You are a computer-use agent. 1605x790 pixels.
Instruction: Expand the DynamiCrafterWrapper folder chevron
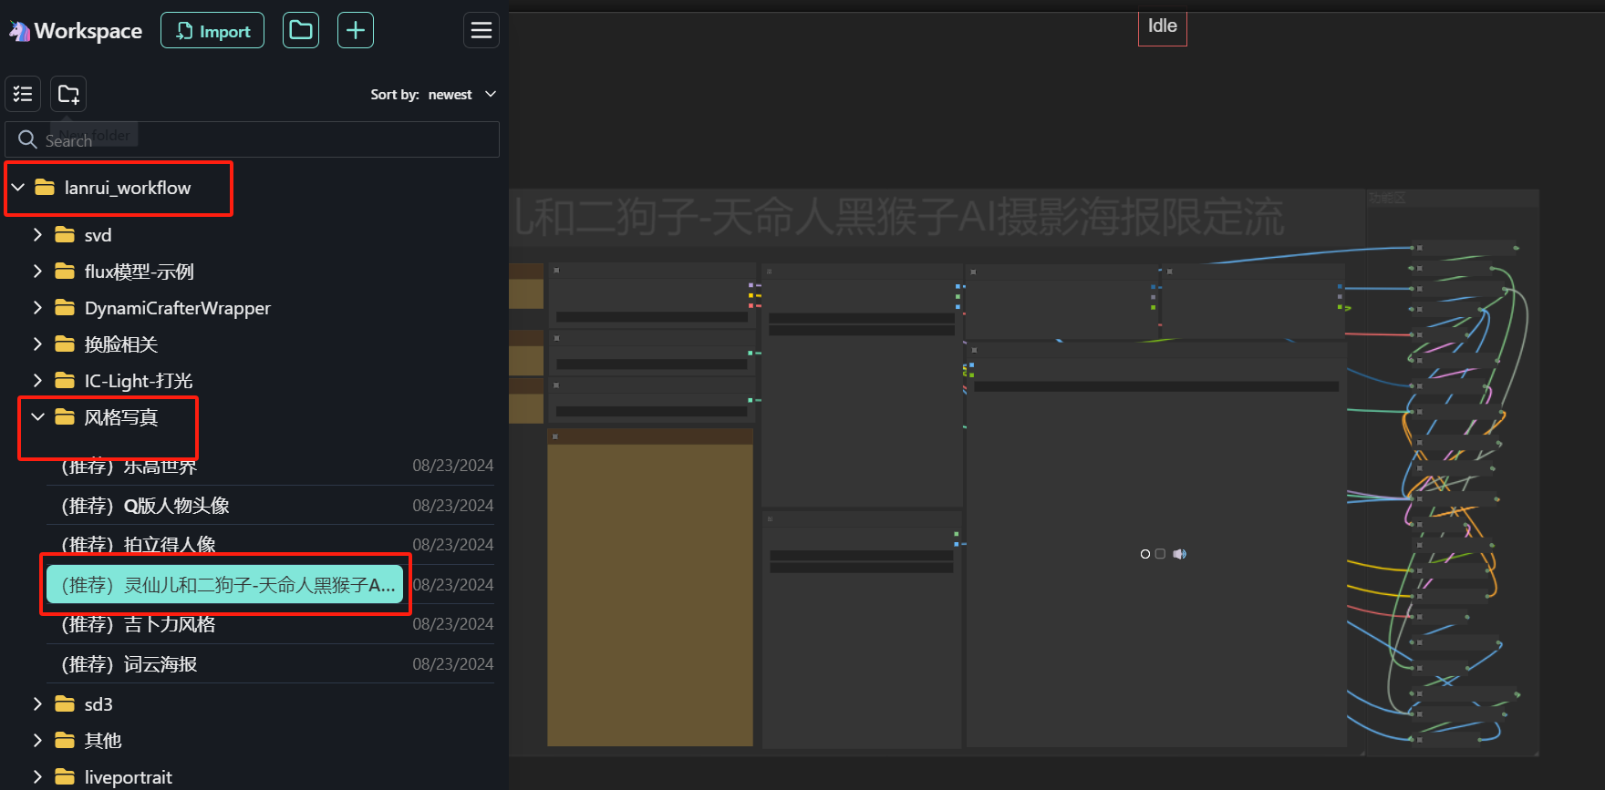coord(37,308)
